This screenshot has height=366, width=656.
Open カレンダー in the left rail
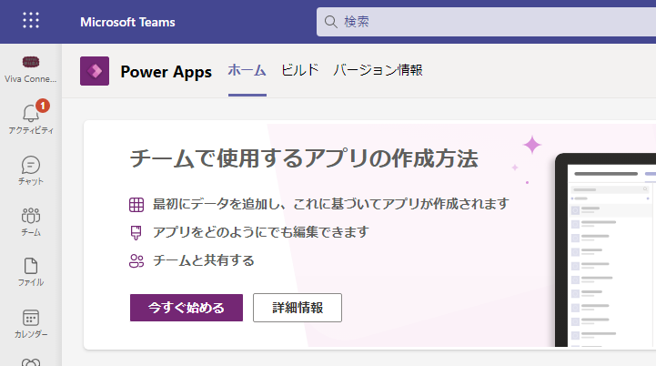[x=31, y=324]
